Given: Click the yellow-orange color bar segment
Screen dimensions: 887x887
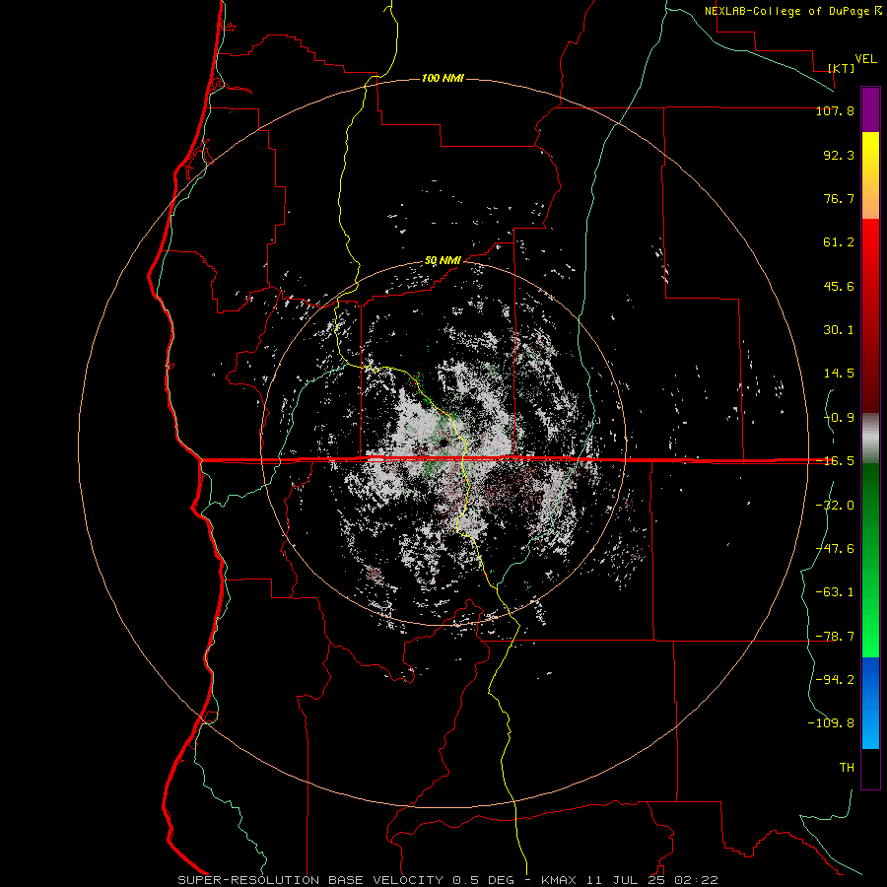Looking at the screenshot, I should 870,176.
